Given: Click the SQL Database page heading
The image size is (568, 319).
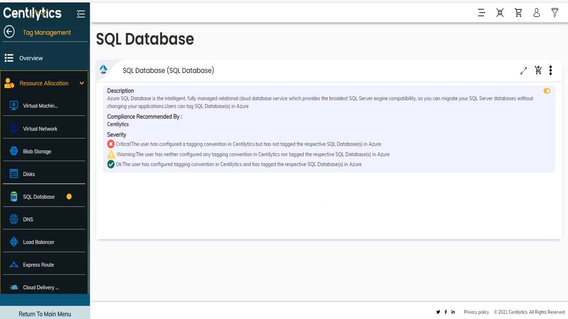Looking at the screenshot, I should [x=145, y=39].
